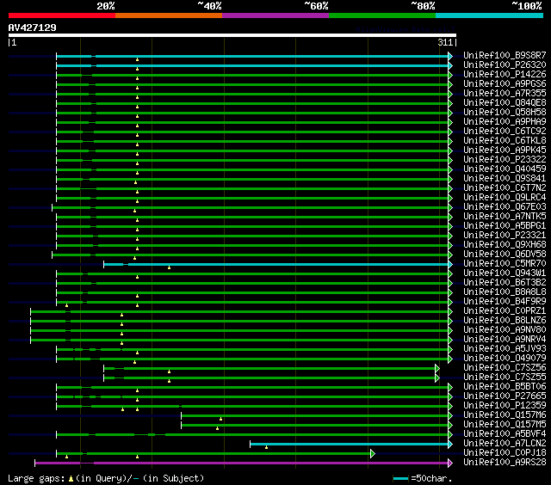The image size is (551, 485).
Task: Click the AV427129 query name label
Action: coord(33,28)
